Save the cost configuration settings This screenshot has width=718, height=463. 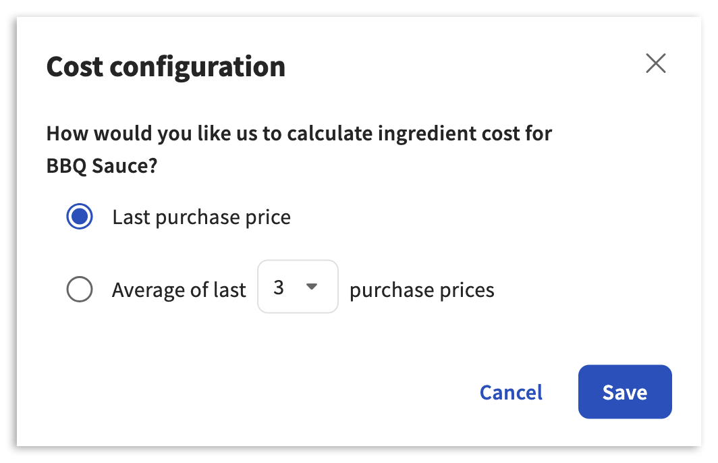(624, 392)
